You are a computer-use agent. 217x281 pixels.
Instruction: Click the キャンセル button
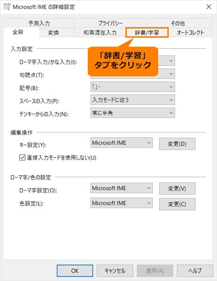click(x=115, y=271)
